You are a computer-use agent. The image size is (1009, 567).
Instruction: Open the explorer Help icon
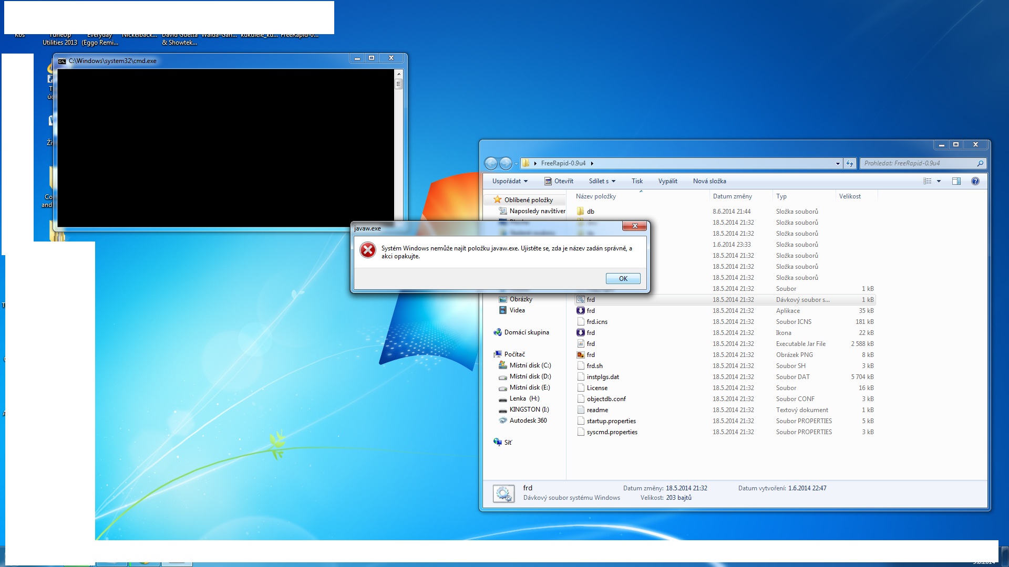[975, 181]
